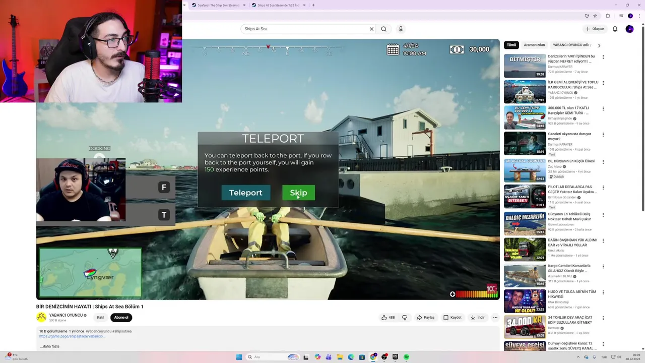The width and height of the screenshot is (645, 363).
Task: Click the İndir download button
Action: tap(478, 318)
